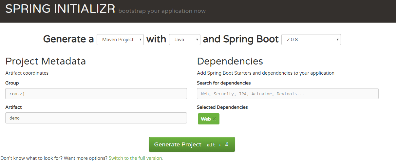The height and width of the screenshot is (168, 396).
Task: Click the Generate Project button
Action: click(192, 144)
